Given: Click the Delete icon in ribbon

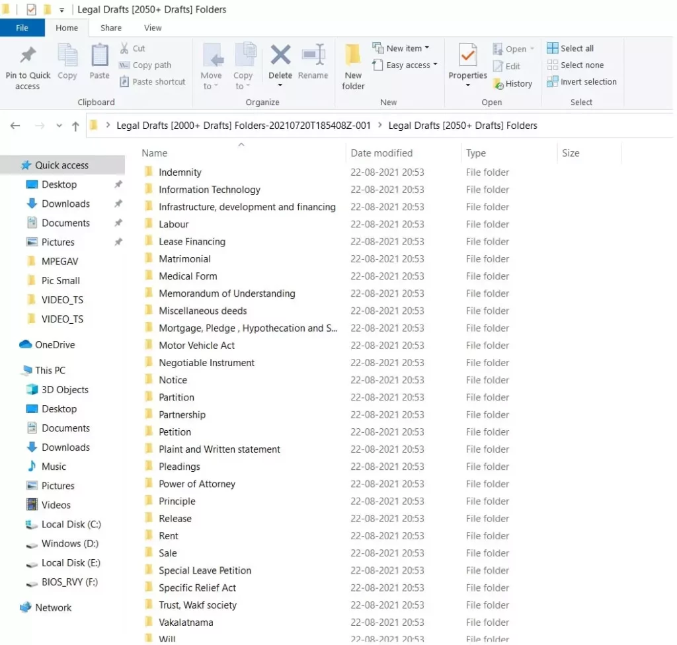Looking at the screenshot, I should pyautogui.click(x=280, y=56).
